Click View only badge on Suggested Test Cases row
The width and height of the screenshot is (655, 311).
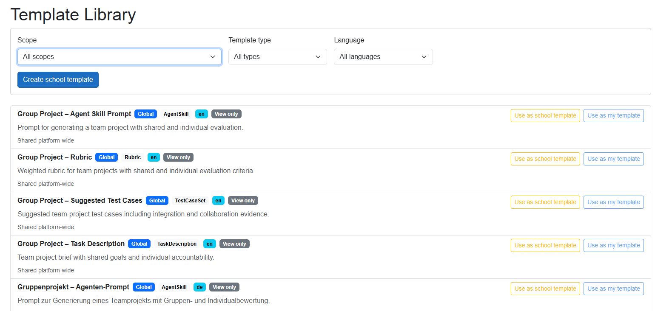point(243,201)
